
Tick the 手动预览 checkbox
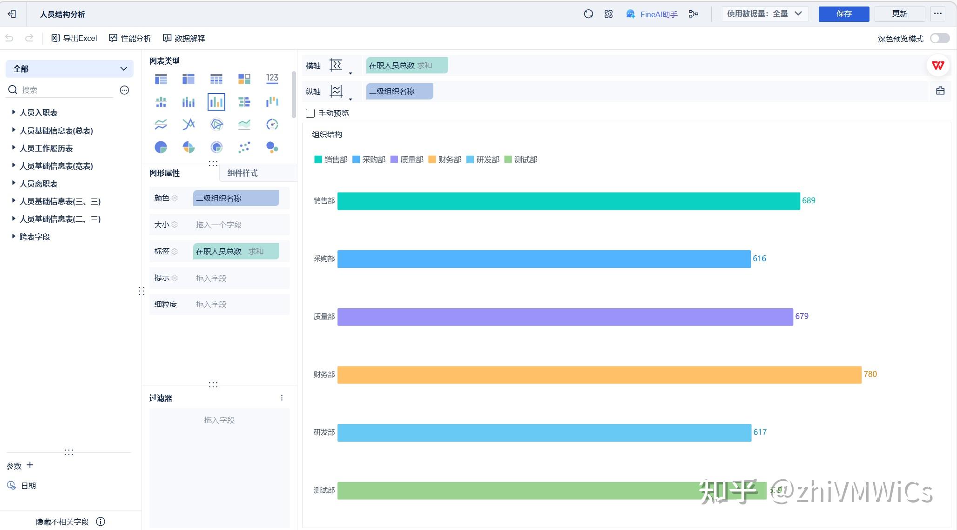pos(310,113)
